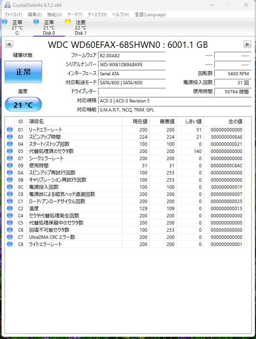Click threshold value 140
This screenshot has height=339, width=256.
[x=198, y=151]
